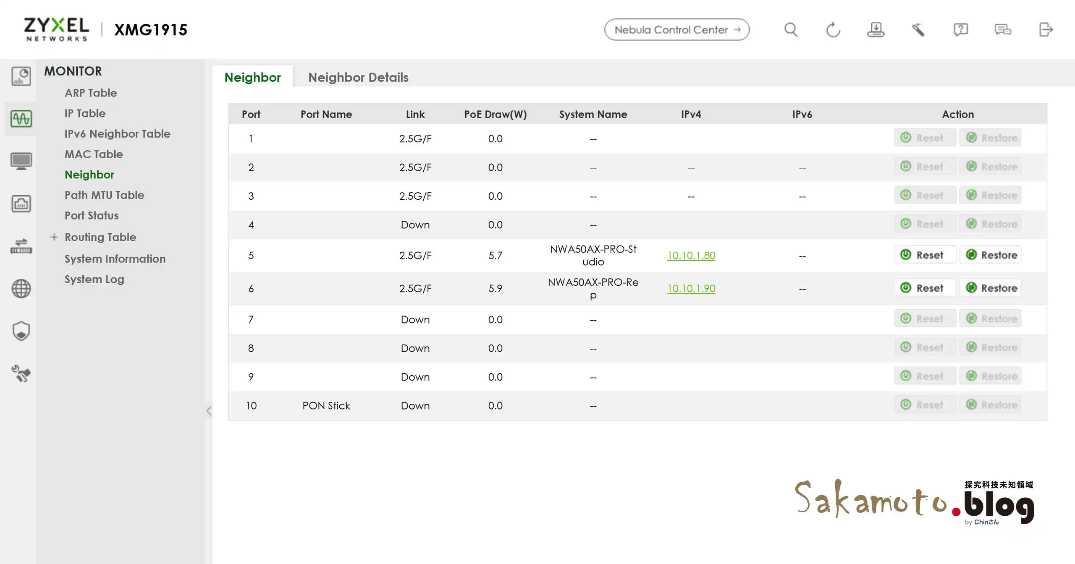Expand the Routing Table menu item
The height and width of the screenshot is (564, 1075).
(54, 237)
